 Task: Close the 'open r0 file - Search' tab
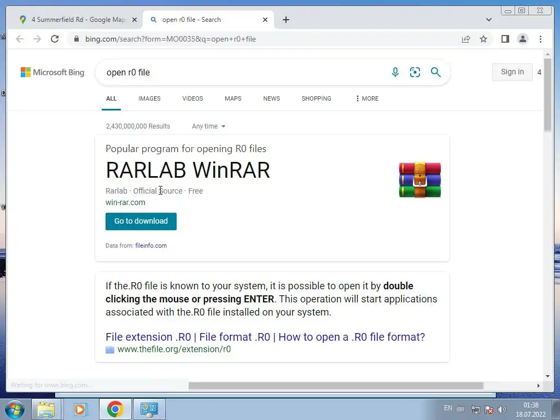pyautogui.click(x=265, y=20)
